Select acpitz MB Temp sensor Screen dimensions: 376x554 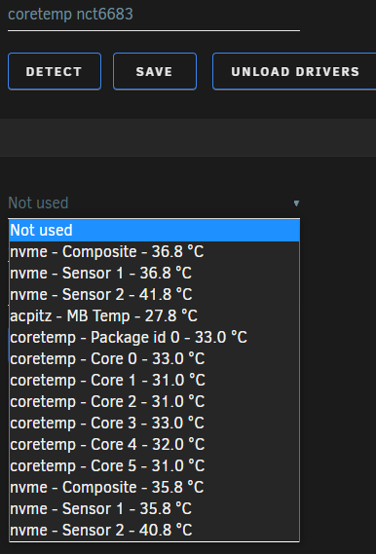[155, 315]
